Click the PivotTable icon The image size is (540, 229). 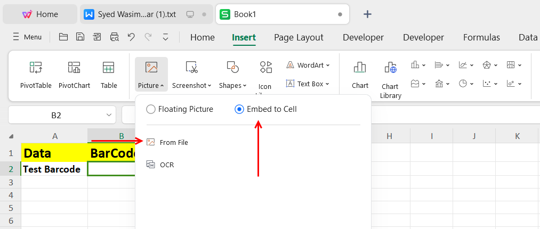(36, 68)
